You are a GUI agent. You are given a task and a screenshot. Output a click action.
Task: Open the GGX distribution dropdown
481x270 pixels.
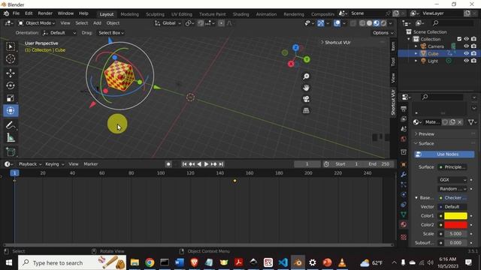coord(452,180)
